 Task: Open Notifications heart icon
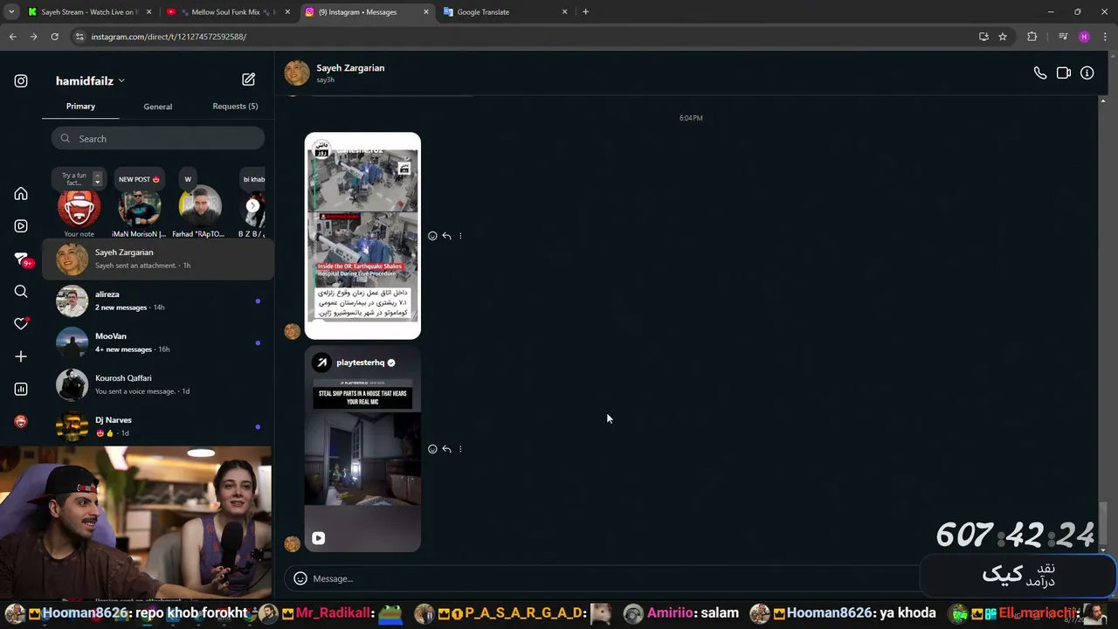click(21, 324)
